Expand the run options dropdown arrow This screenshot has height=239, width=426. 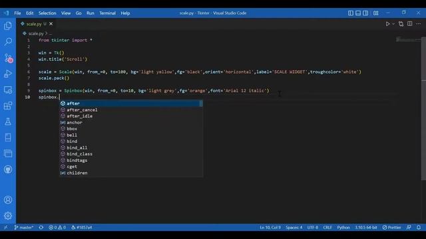(393, 24)
